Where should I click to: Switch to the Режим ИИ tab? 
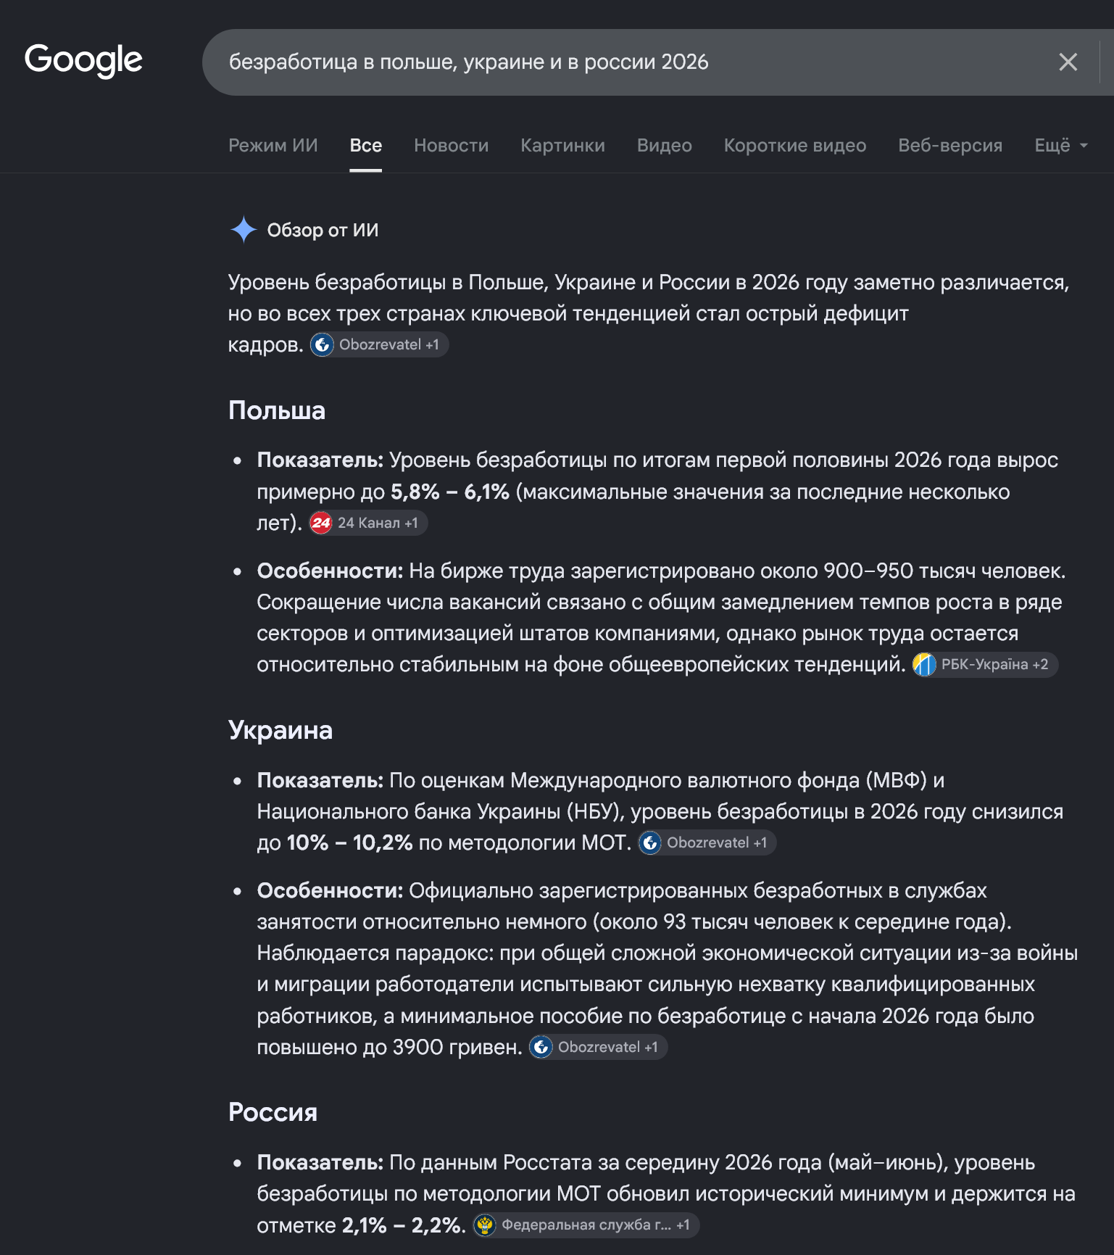click(x=273, y=146)
